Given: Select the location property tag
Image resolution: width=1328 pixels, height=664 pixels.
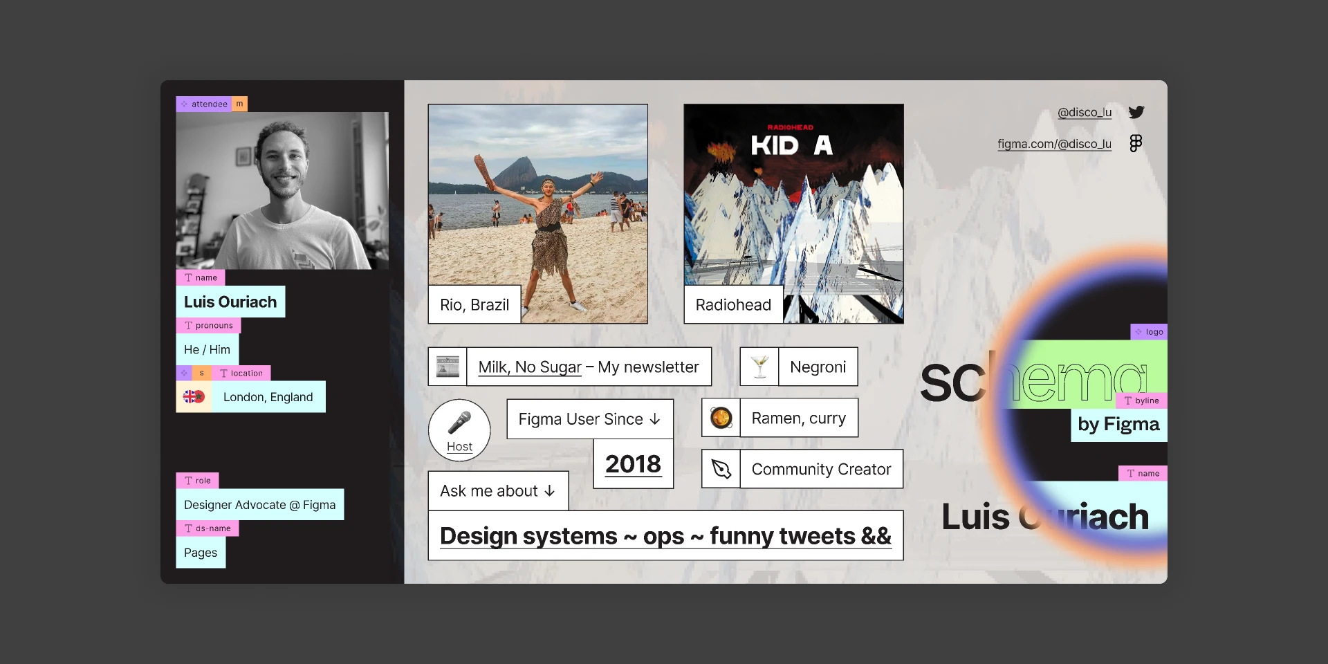Looking at the screenshot, I should coord(241,373).
